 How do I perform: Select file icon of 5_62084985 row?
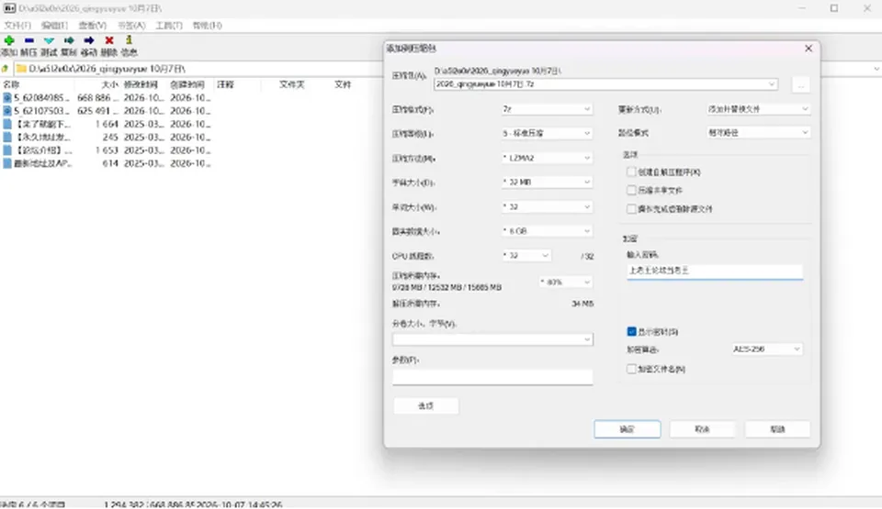point(6,98)
